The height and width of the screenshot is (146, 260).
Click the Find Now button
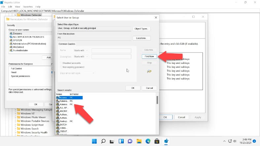coord(149,56)
